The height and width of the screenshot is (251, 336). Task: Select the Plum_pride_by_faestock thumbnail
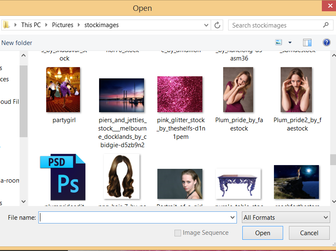click(238, 90)
